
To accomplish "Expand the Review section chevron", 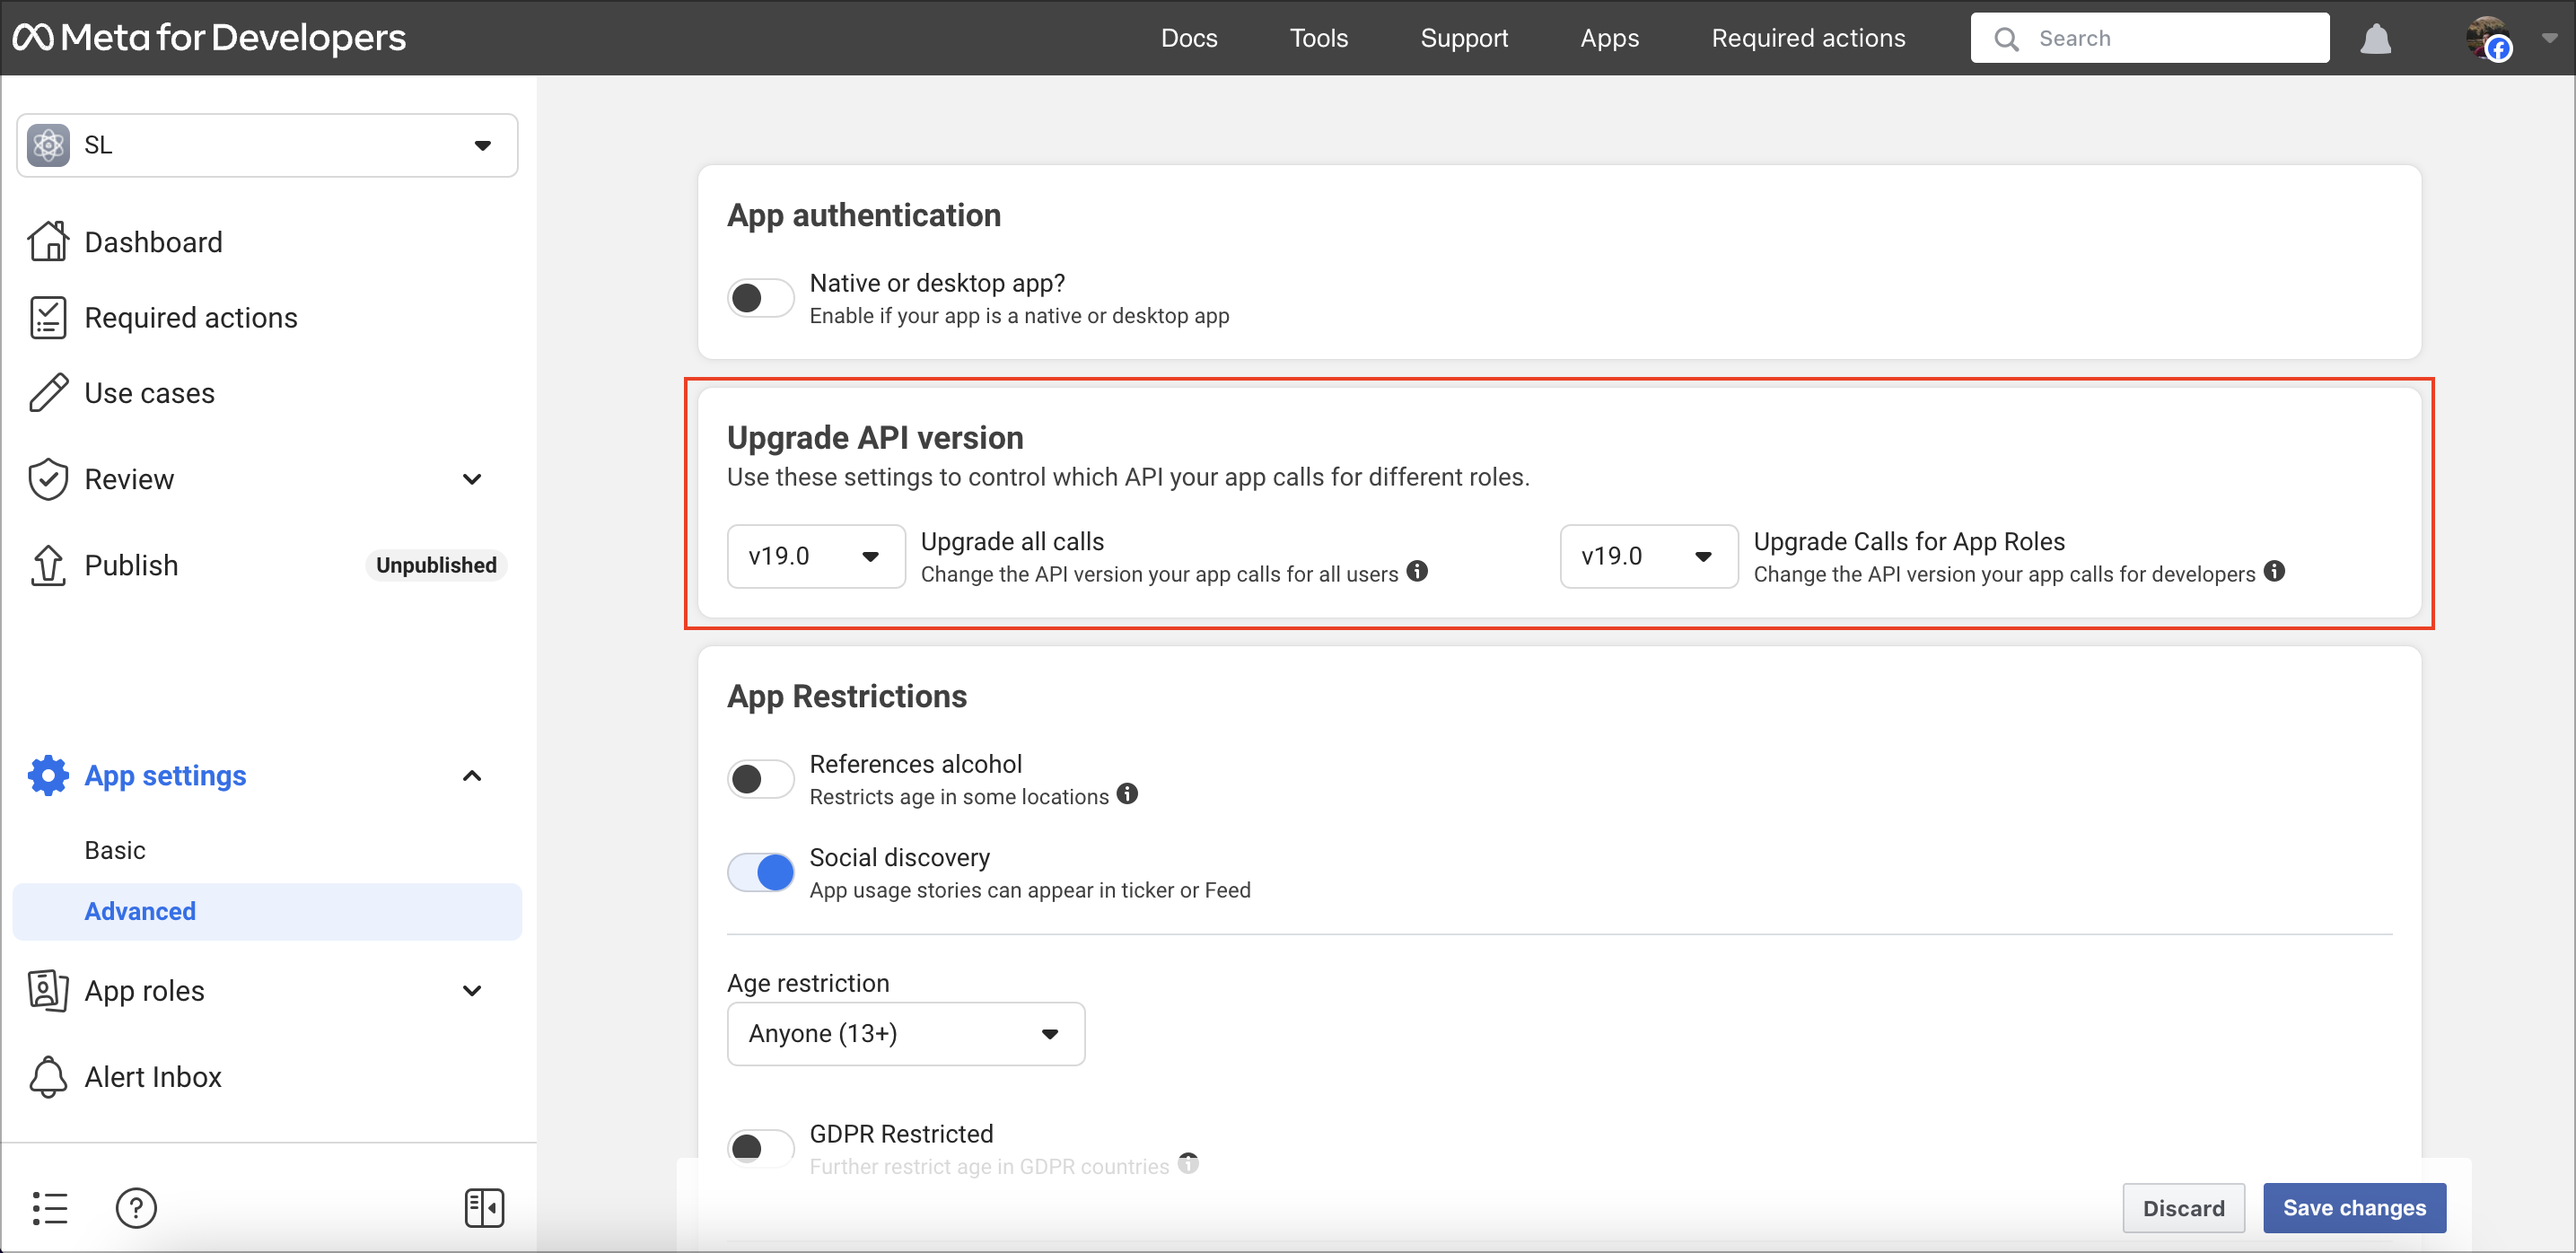I will (472, 479).
